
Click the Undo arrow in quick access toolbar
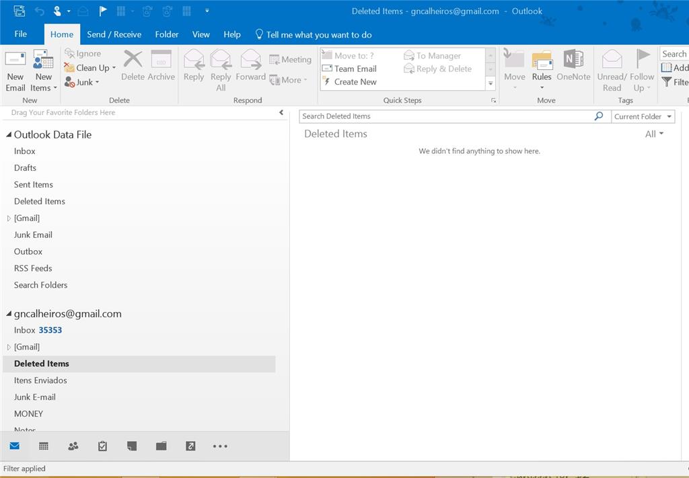40,11
